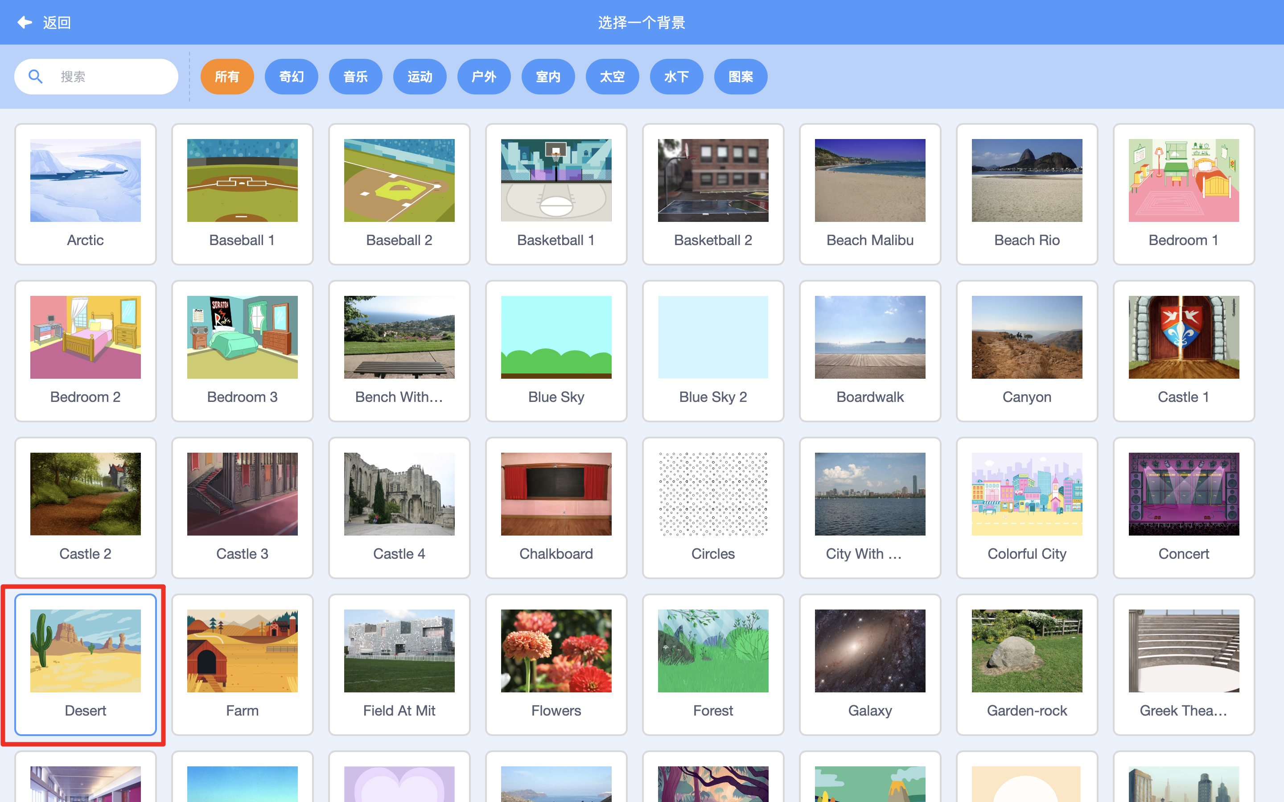Choose the Blue Sky backdrop
The image size is (1284, 802).
(x=556, y=351)
